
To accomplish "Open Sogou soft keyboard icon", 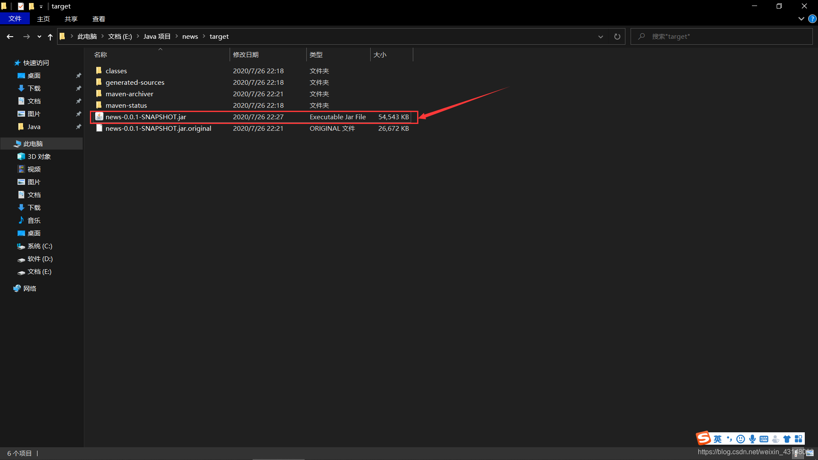I will 764,439.
